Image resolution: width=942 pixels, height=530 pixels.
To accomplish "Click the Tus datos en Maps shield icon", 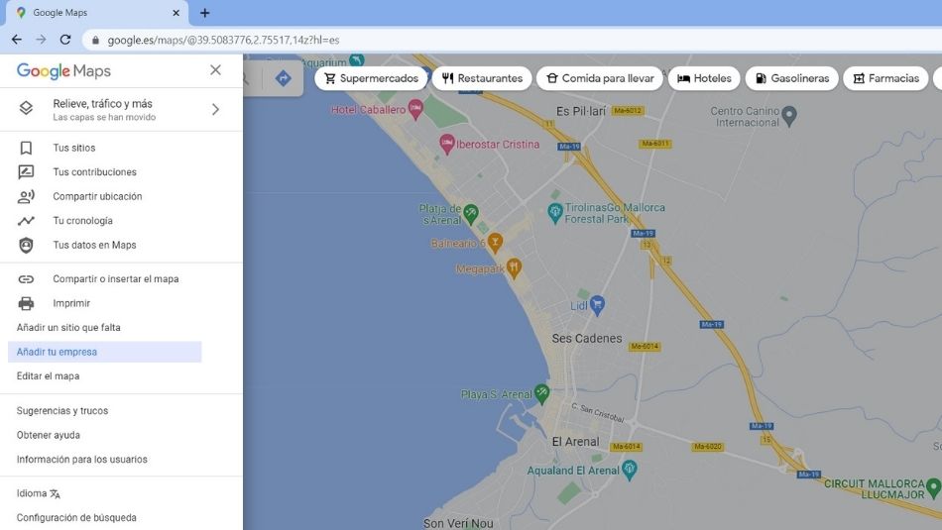I will click(27, 245).
